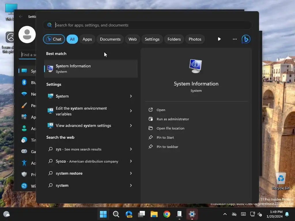Select Gaming controller icon in Settings

coord(24,151)
